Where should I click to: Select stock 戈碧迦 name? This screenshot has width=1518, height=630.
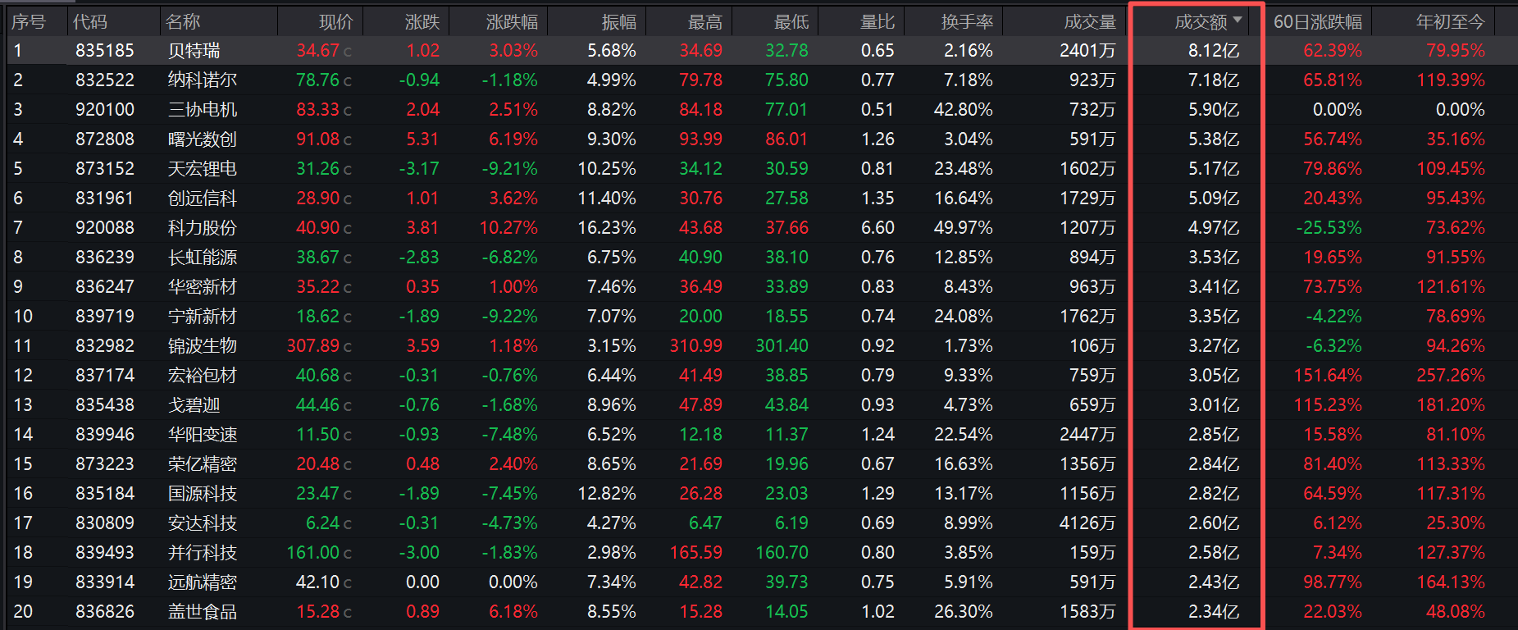(x=194, y=405)
